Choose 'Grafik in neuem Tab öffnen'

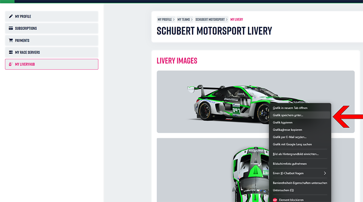pyautogui.click(x=290, y=108)
